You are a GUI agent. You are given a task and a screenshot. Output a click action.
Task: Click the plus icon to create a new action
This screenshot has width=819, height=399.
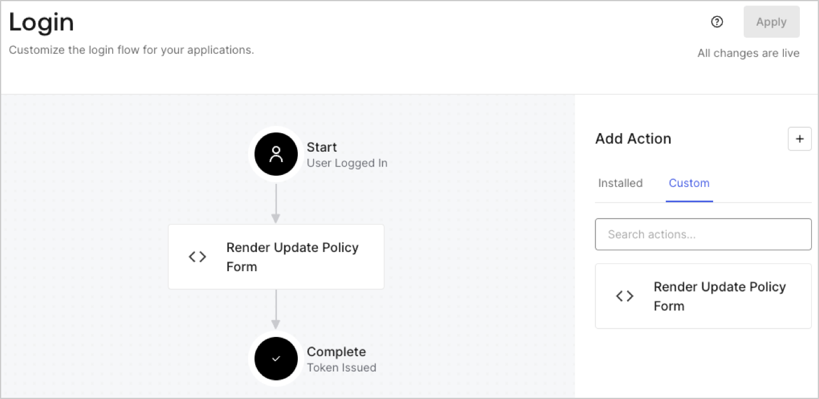799,139
